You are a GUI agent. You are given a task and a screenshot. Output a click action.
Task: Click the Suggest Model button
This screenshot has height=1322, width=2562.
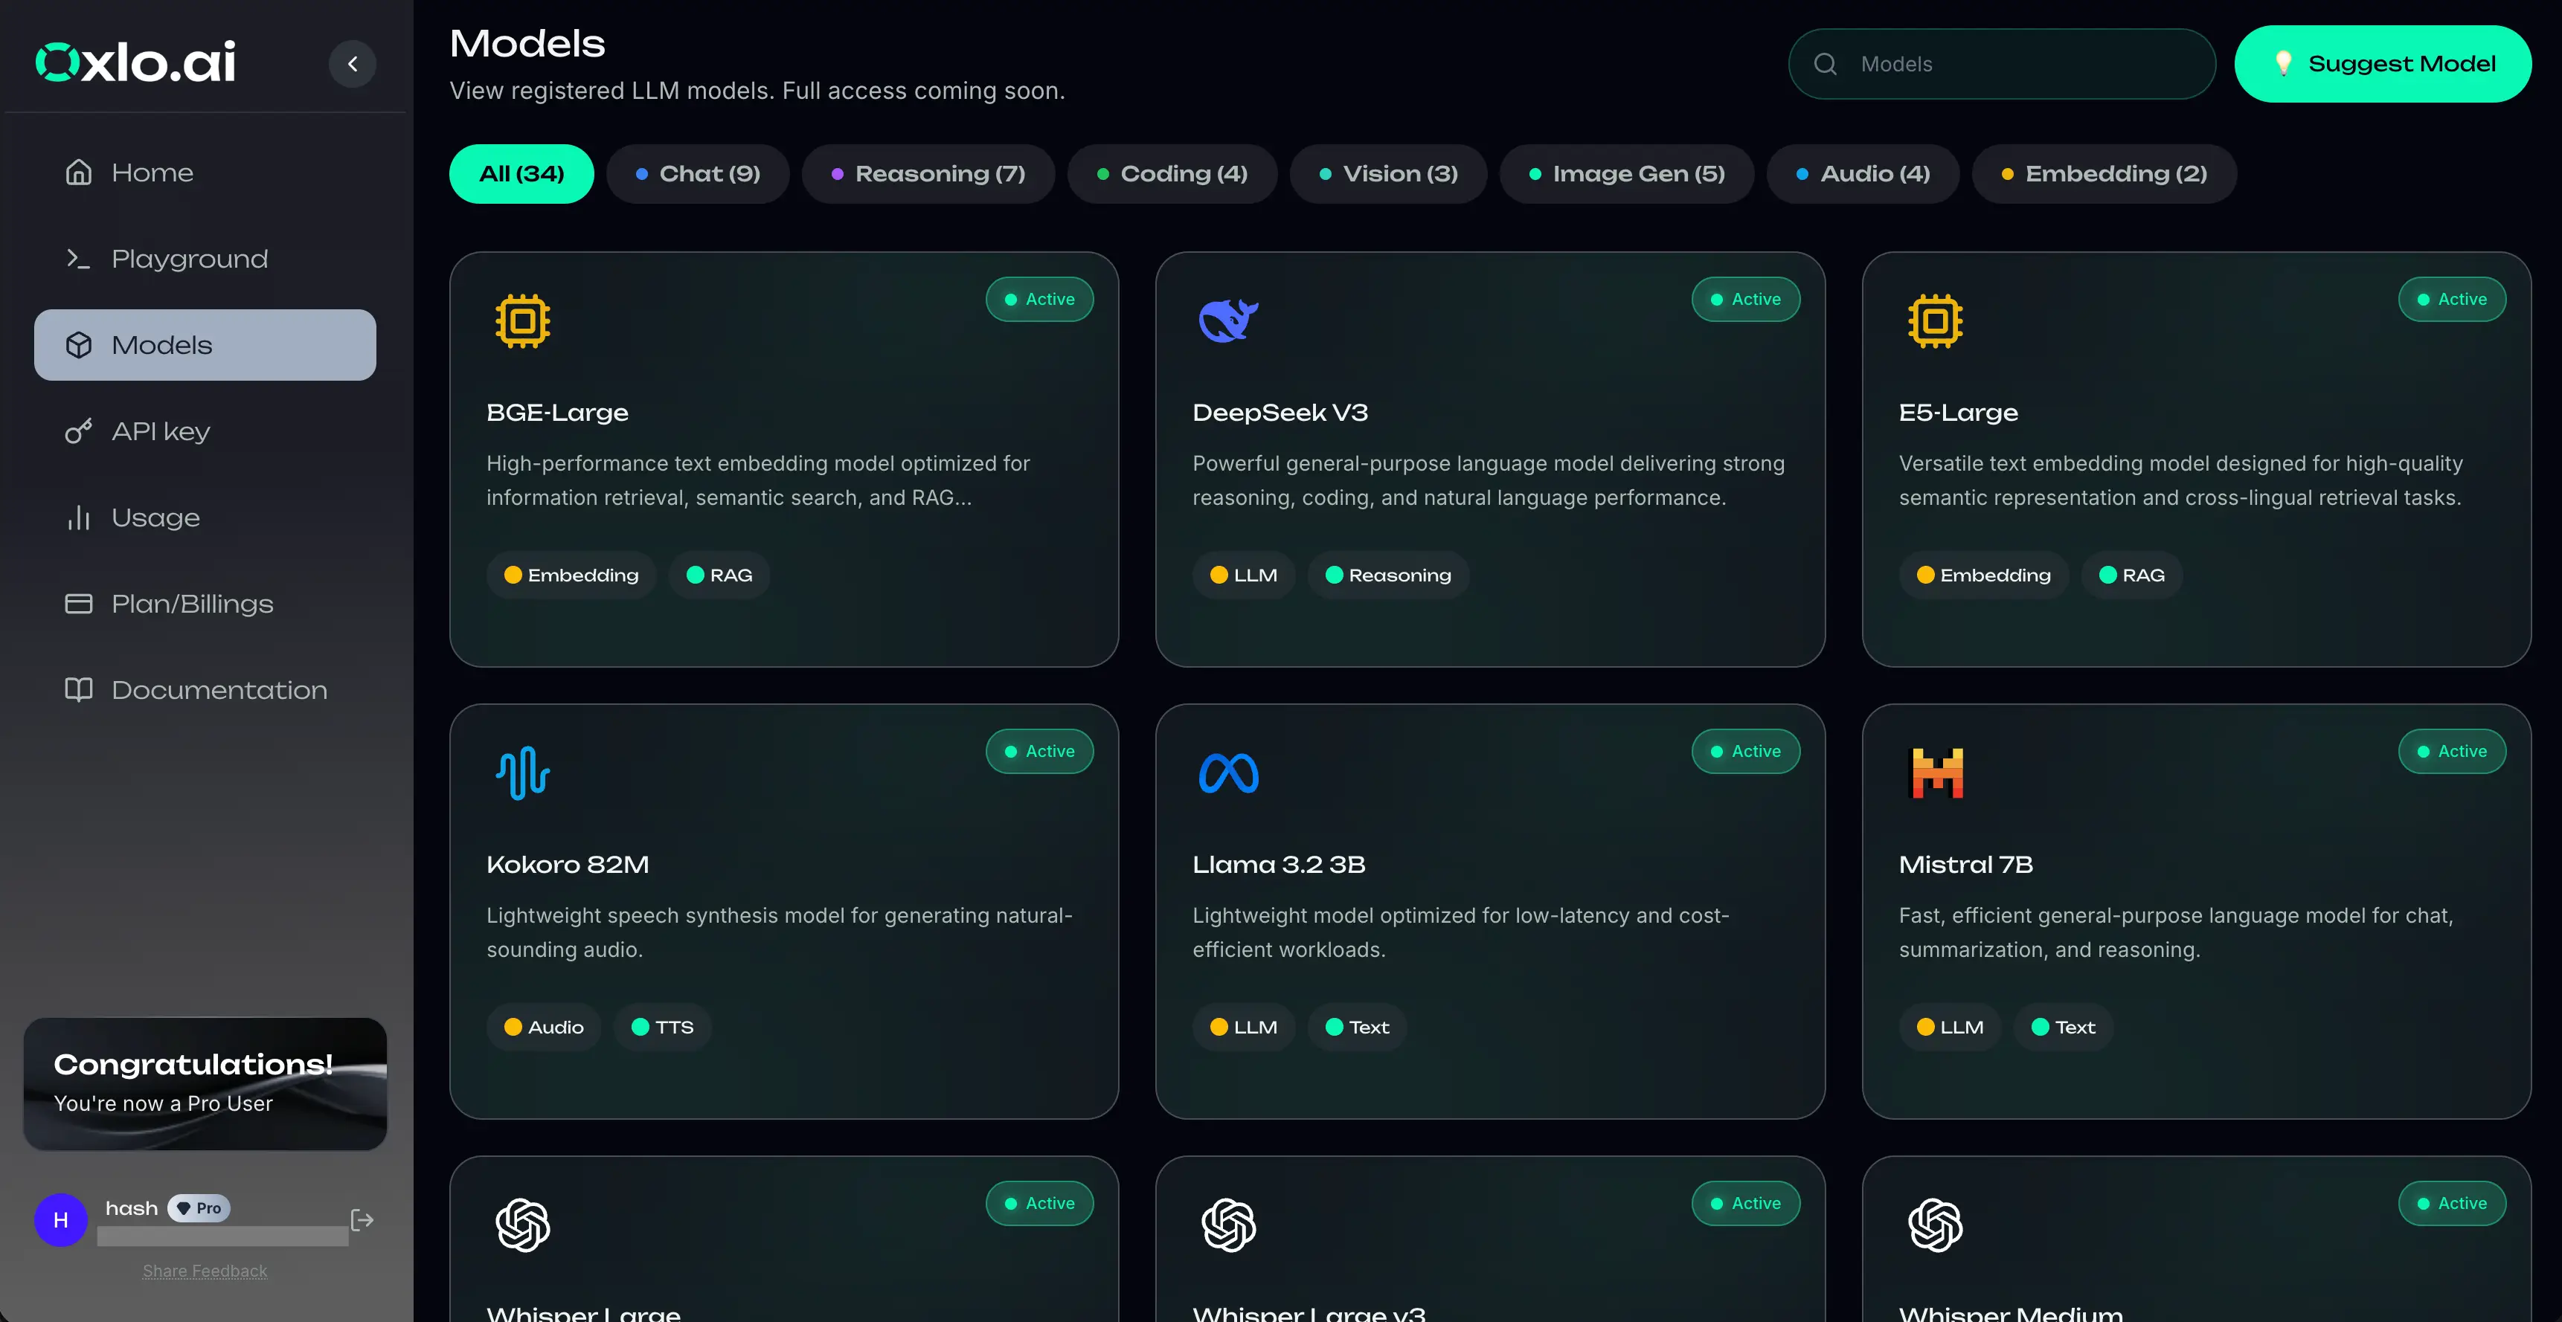coord(2384,64)
